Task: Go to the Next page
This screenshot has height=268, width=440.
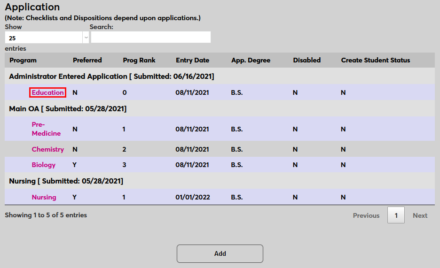Action: pos(420,215)
